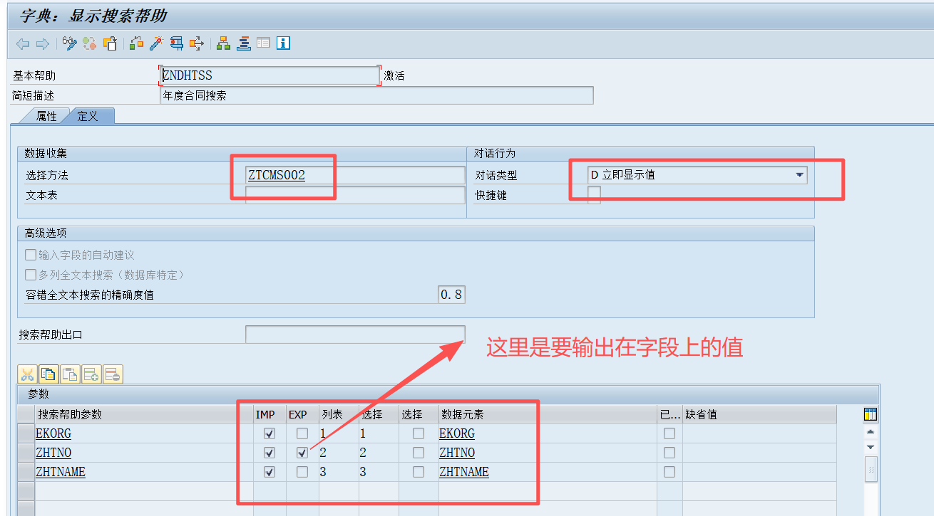Click the 缺省值 column header

pyautogui.click(x=759, y=414)
